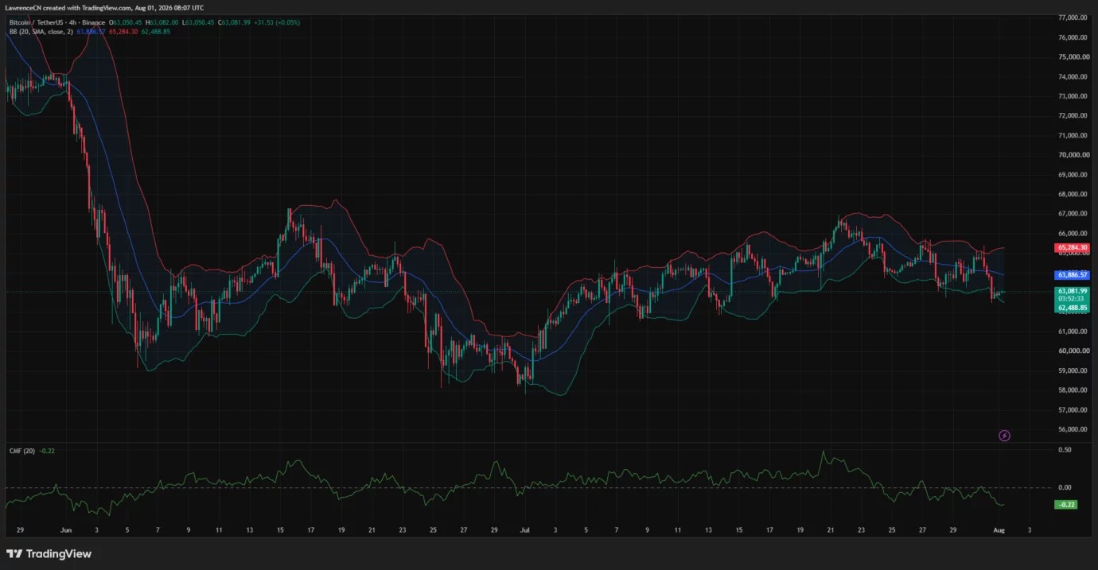Click the close value C63,081.99 in the legend

click(x=234, y=22)
